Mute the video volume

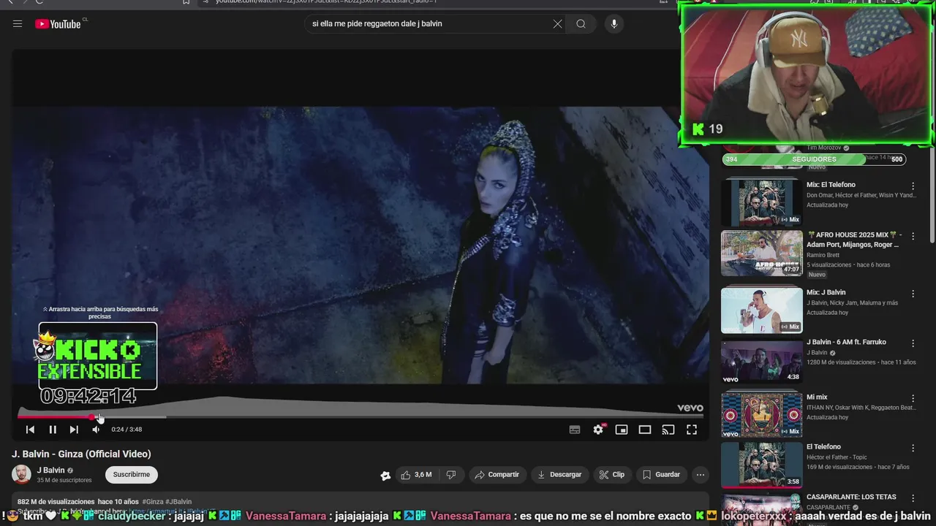[x=96, y=430]
